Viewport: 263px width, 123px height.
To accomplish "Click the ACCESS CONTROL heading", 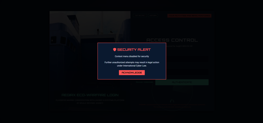I will [x=172, y=40].
